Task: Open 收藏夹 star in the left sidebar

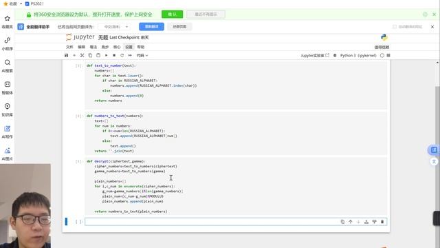Action: point(8,21)
